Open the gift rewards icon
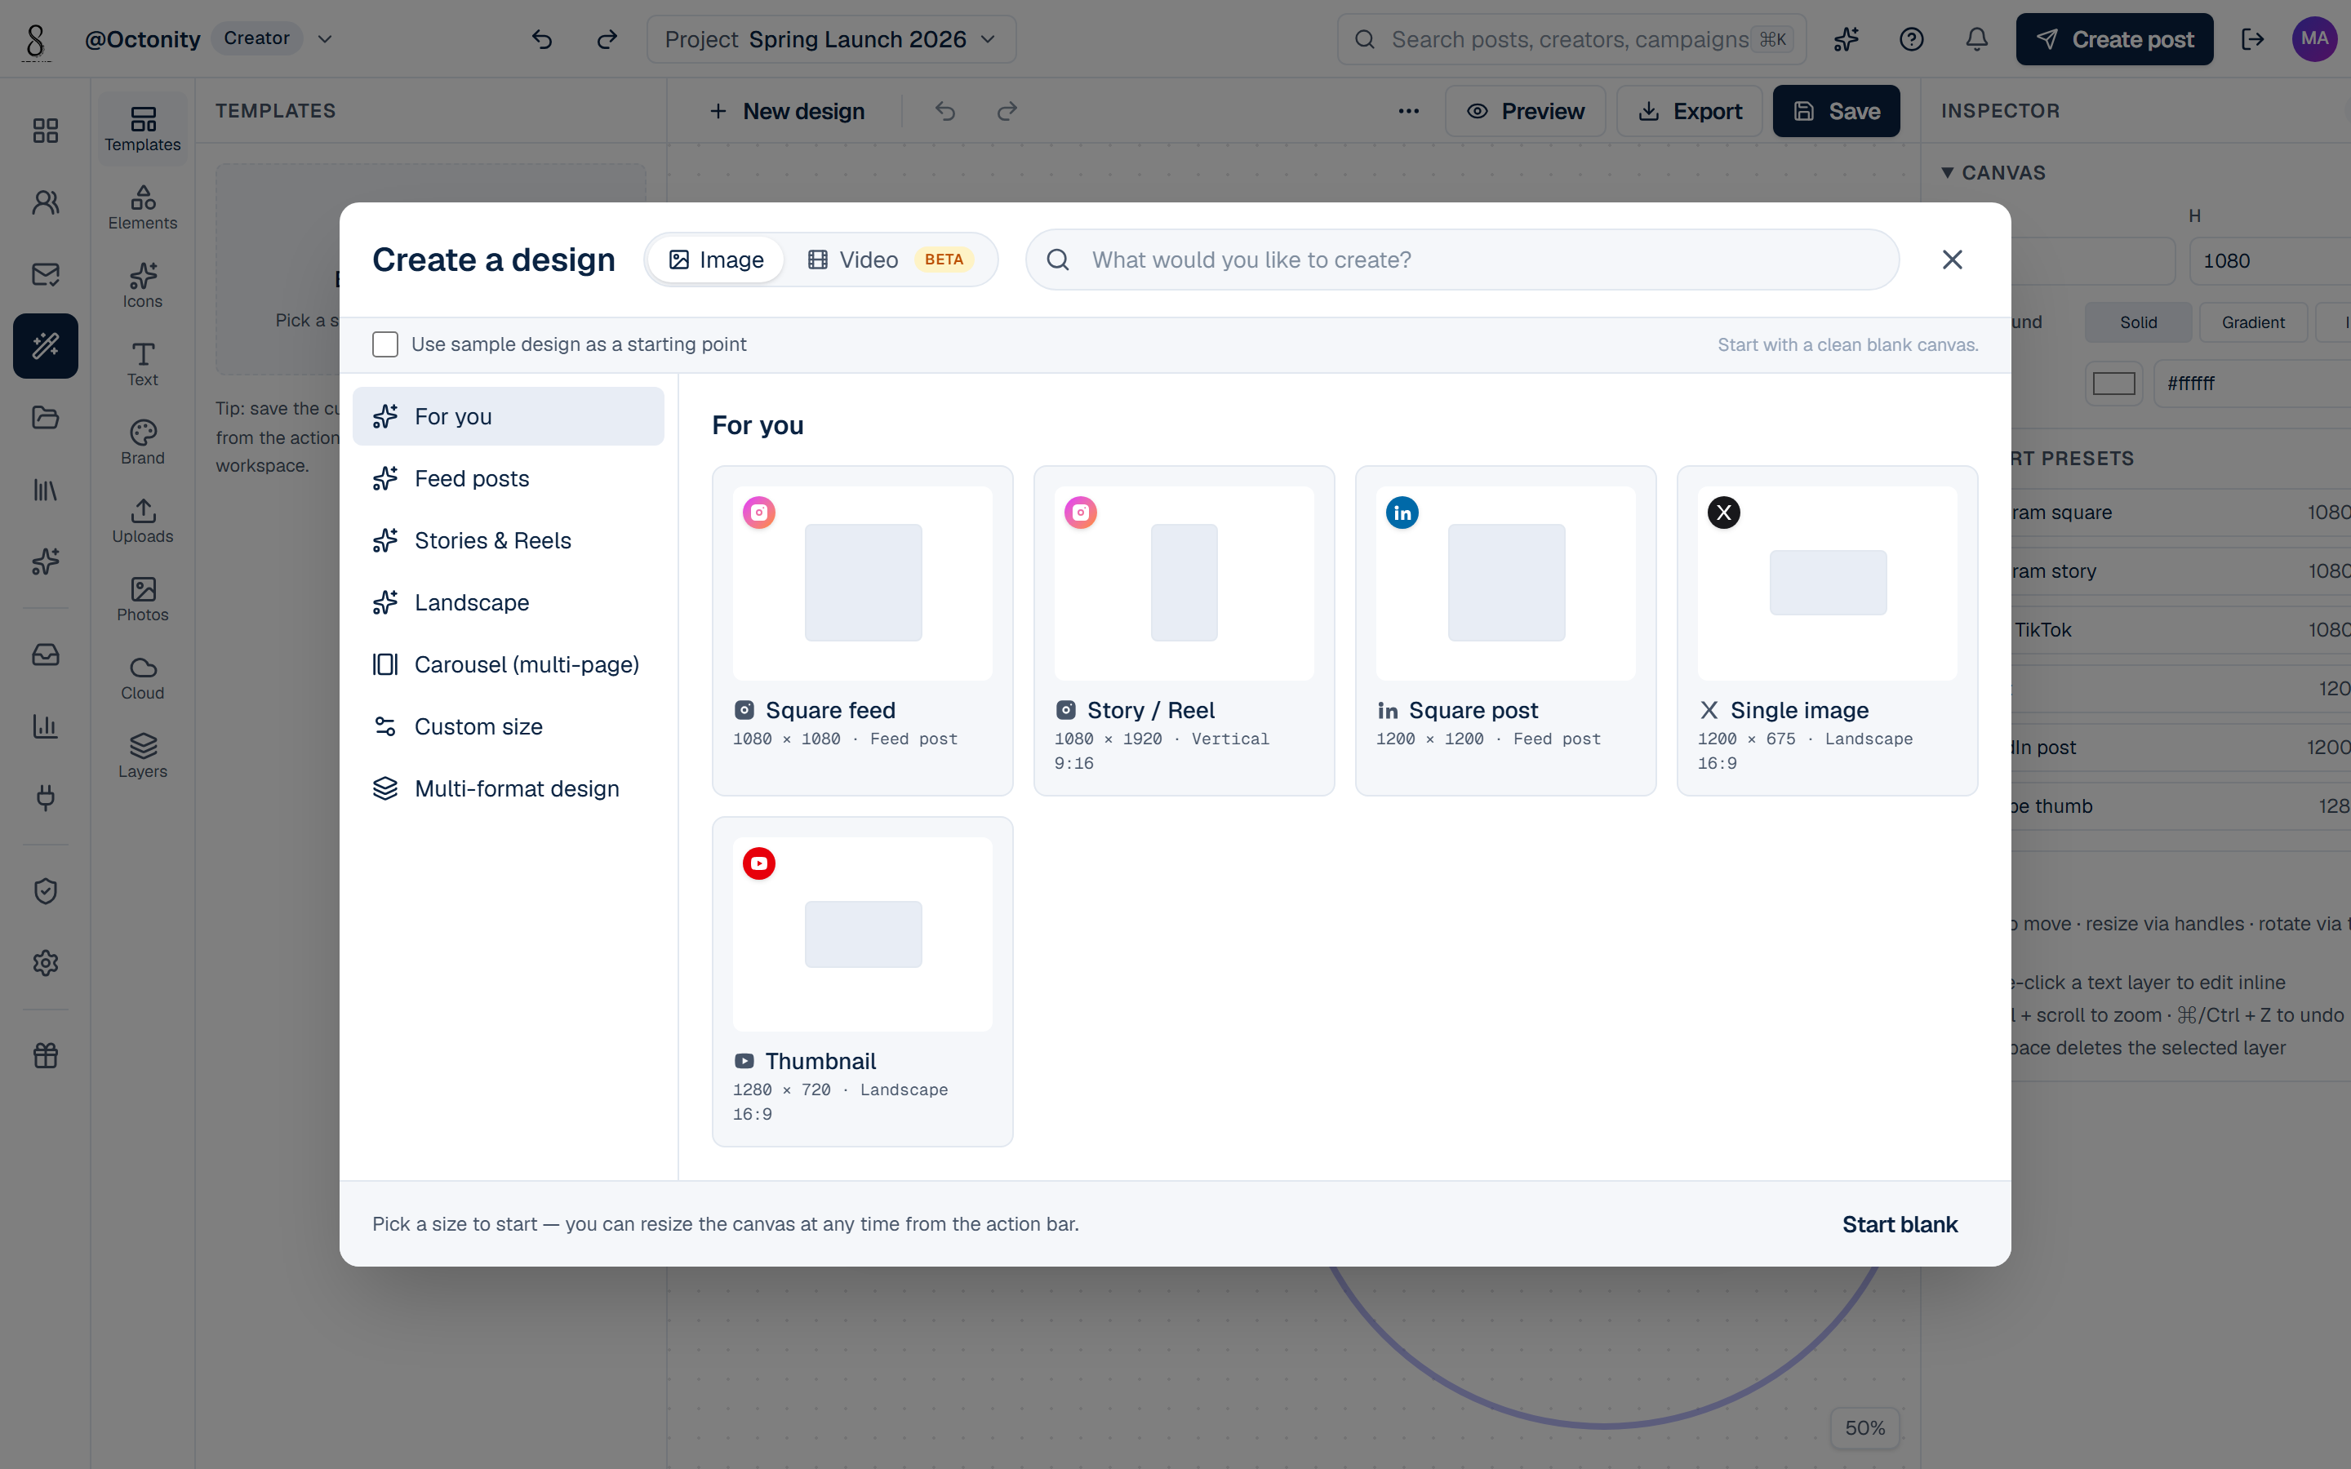Image resolution: width=2351 pixels, height=1469 pixels. [x=46, y=1055]
